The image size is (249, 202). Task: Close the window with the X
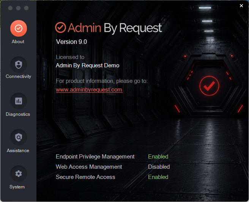tap(241, 6)
